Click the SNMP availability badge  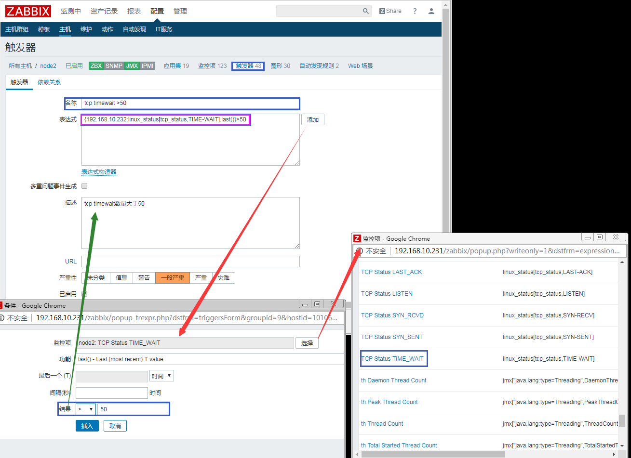[x=114, y=66]
